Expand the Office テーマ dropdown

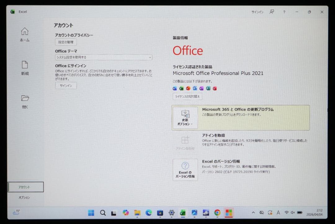[x=104, y=57]
